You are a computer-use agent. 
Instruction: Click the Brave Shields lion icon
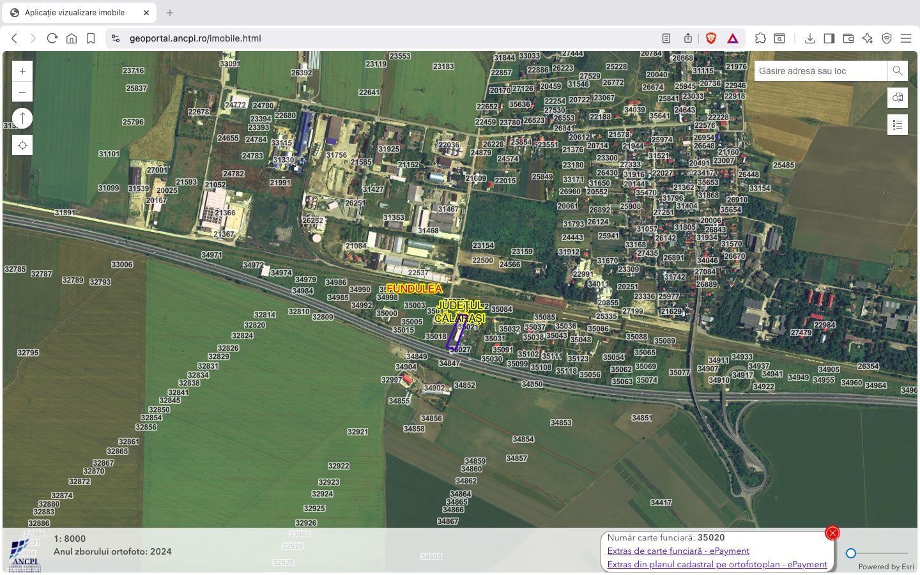tap(710, 38)
